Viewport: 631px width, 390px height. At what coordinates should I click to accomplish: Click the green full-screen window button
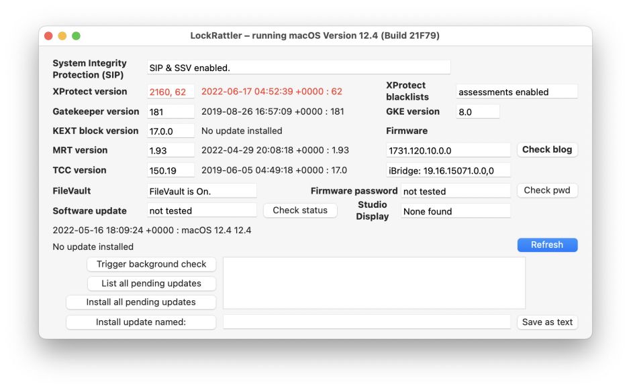click(x=76, y=36)
